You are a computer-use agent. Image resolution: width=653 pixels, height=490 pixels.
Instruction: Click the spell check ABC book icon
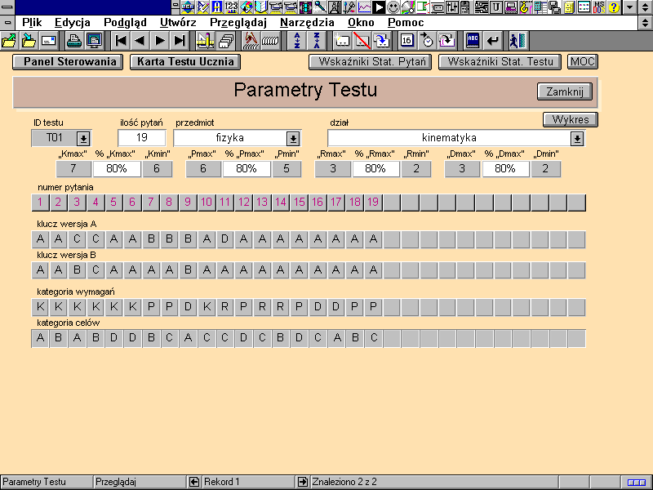click(x=473, y=40)
